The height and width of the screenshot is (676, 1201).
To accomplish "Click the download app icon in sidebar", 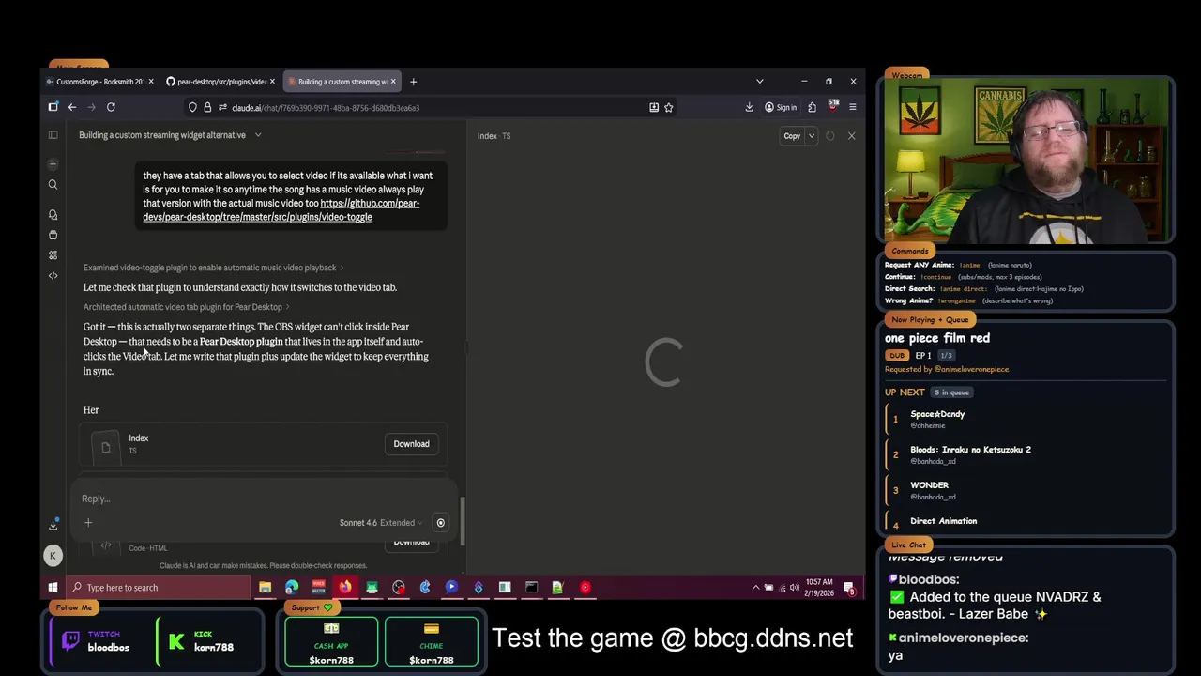I will [53, 525].
